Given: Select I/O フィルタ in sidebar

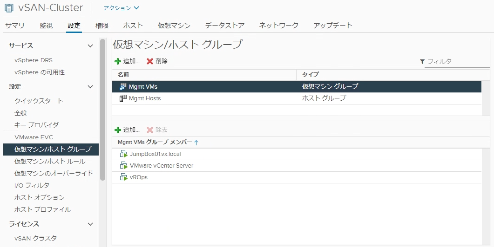Looking at the screenshot, I should (x=32, y=185).
